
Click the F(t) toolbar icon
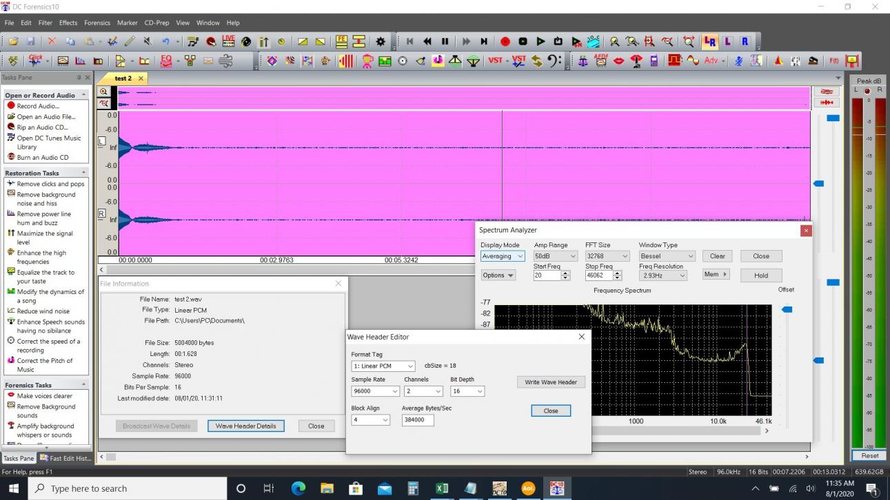pyautogui.click(x=833, y=61)
